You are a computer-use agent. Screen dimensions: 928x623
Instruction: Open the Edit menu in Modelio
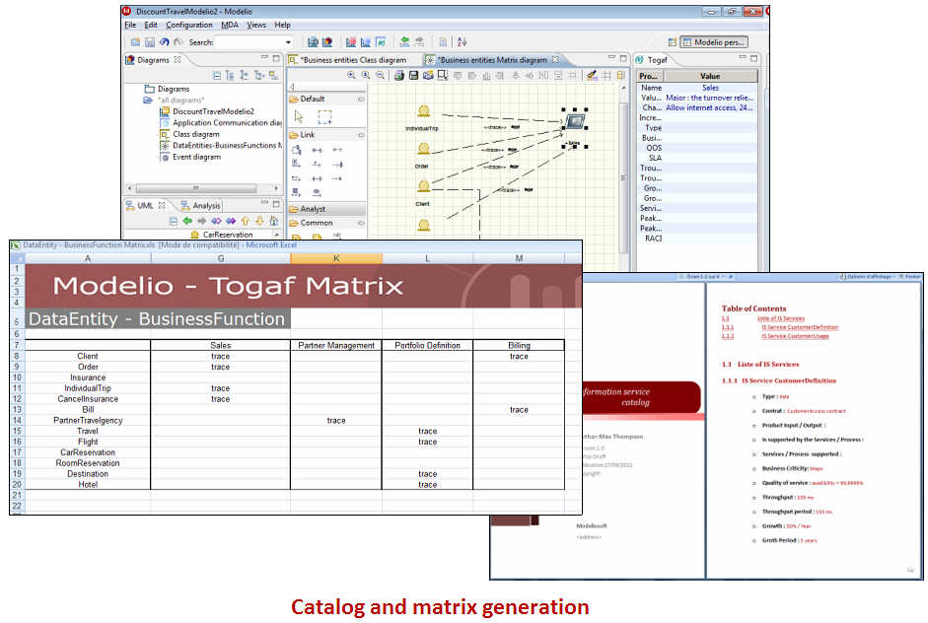[x=151, y=25]
